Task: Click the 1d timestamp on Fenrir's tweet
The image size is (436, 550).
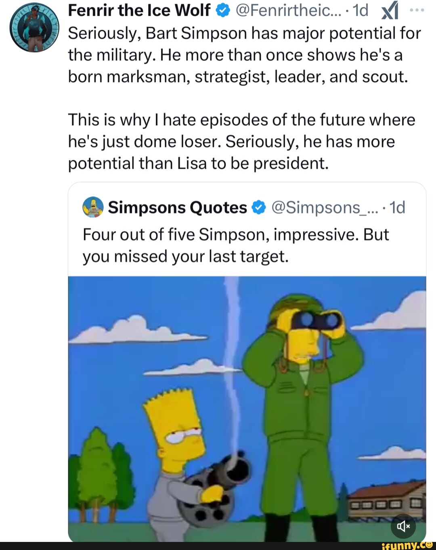Action: coord(360,10)
